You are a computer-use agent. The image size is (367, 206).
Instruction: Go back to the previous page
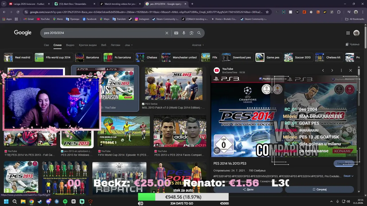click(4, 12)
